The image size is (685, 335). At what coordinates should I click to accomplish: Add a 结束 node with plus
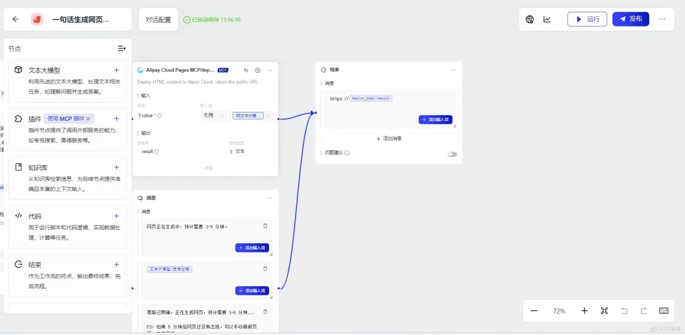tap(117, 265)
